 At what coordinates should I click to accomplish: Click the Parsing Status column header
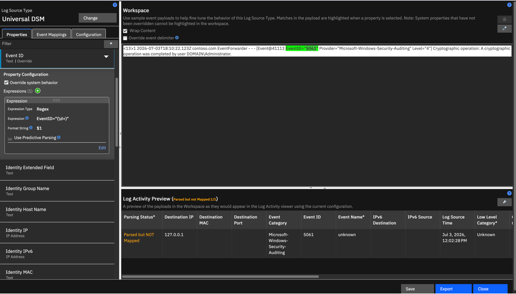[x=142, y=219]
